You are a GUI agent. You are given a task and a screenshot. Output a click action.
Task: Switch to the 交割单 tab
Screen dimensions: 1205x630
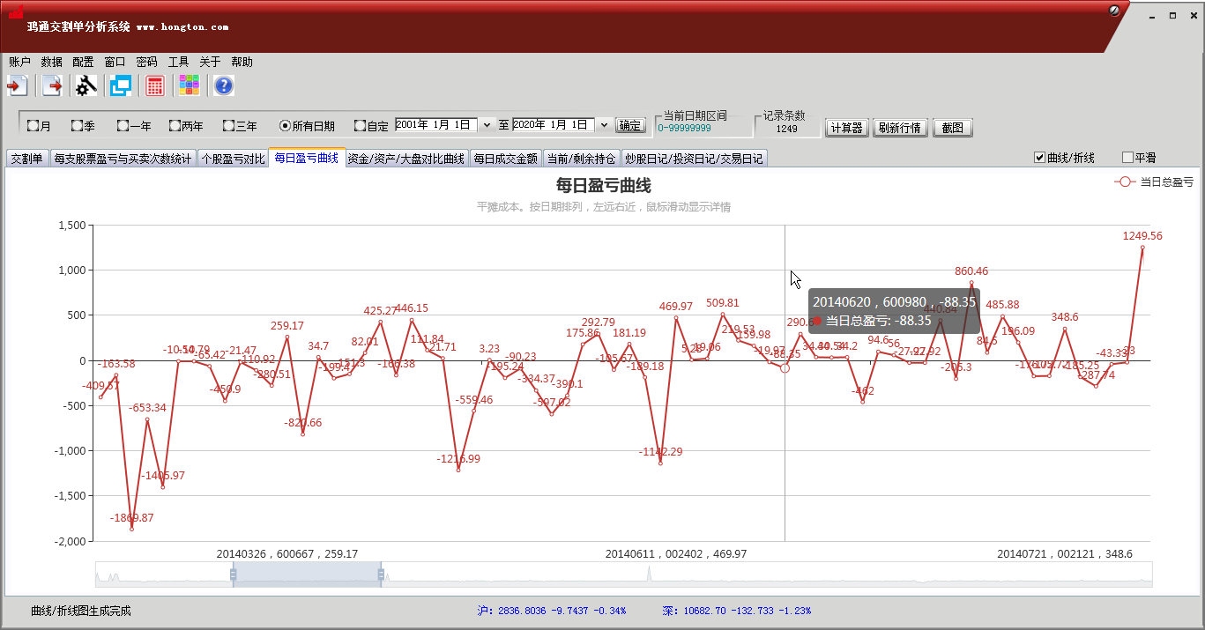click(26, 159)
